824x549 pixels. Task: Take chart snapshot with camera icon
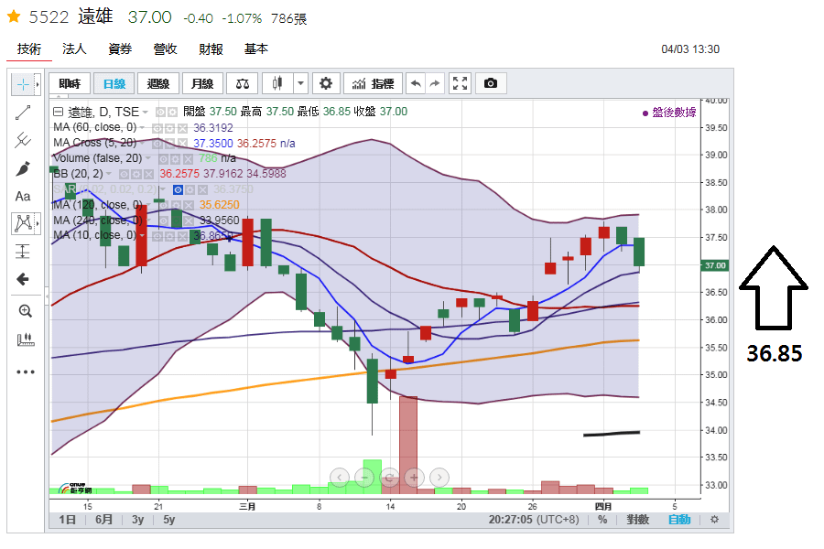tap(491, 83)
